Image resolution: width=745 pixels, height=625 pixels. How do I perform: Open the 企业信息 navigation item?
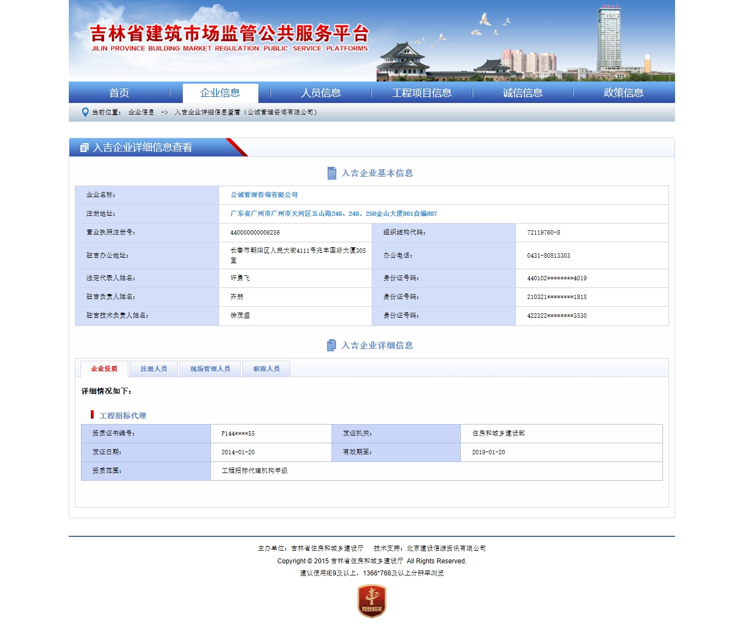[x=220, y=93]
